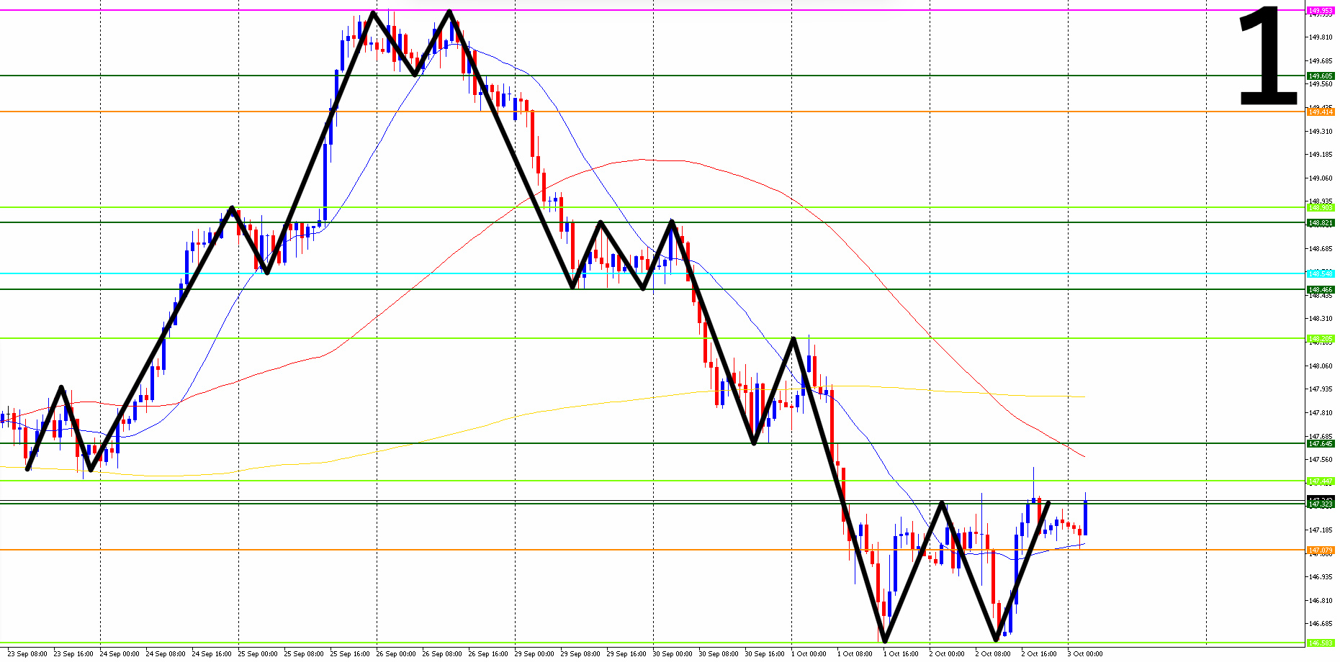Screen dimensions: 1340x662
Task: Click the 26 Sep 16:00 time label
Action: coord(488,654)
